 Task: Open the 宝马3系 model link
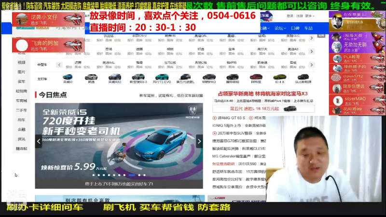(170, 63)
